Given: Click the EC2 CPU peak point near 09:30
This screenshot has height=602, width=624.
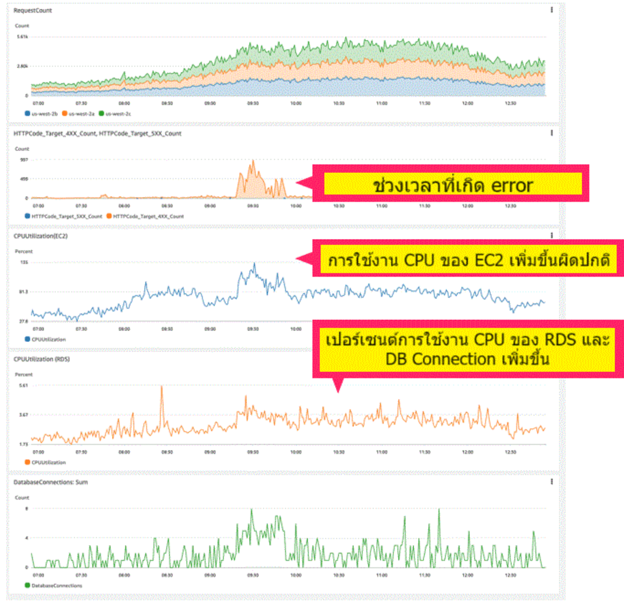Looking at the screenshot, I should point(254,264).
